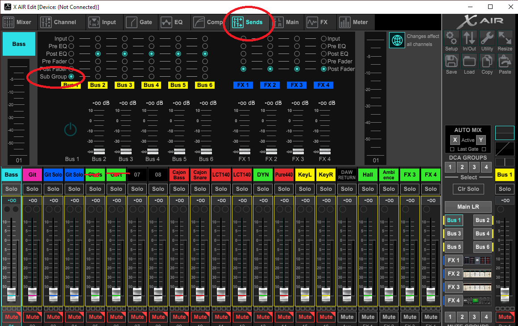Solo the DYN channel
This screenshot has width=518, height=326.
click(x=263, y=189)
